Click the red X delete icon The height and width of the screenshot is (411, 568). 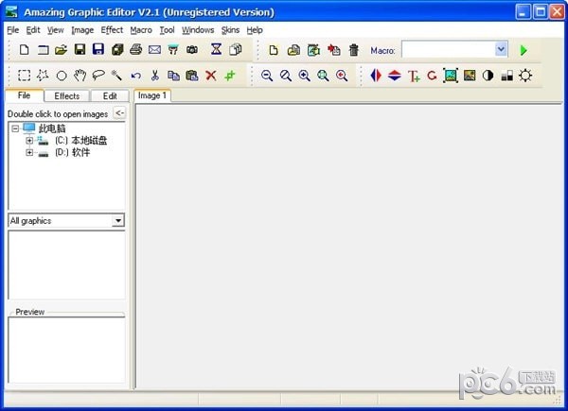(x=211, y=76)
